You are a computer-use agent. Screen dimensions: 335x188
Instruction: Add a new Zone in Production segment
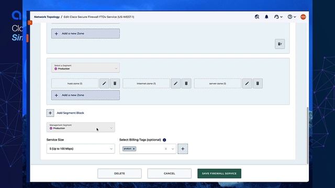[85, 95]
